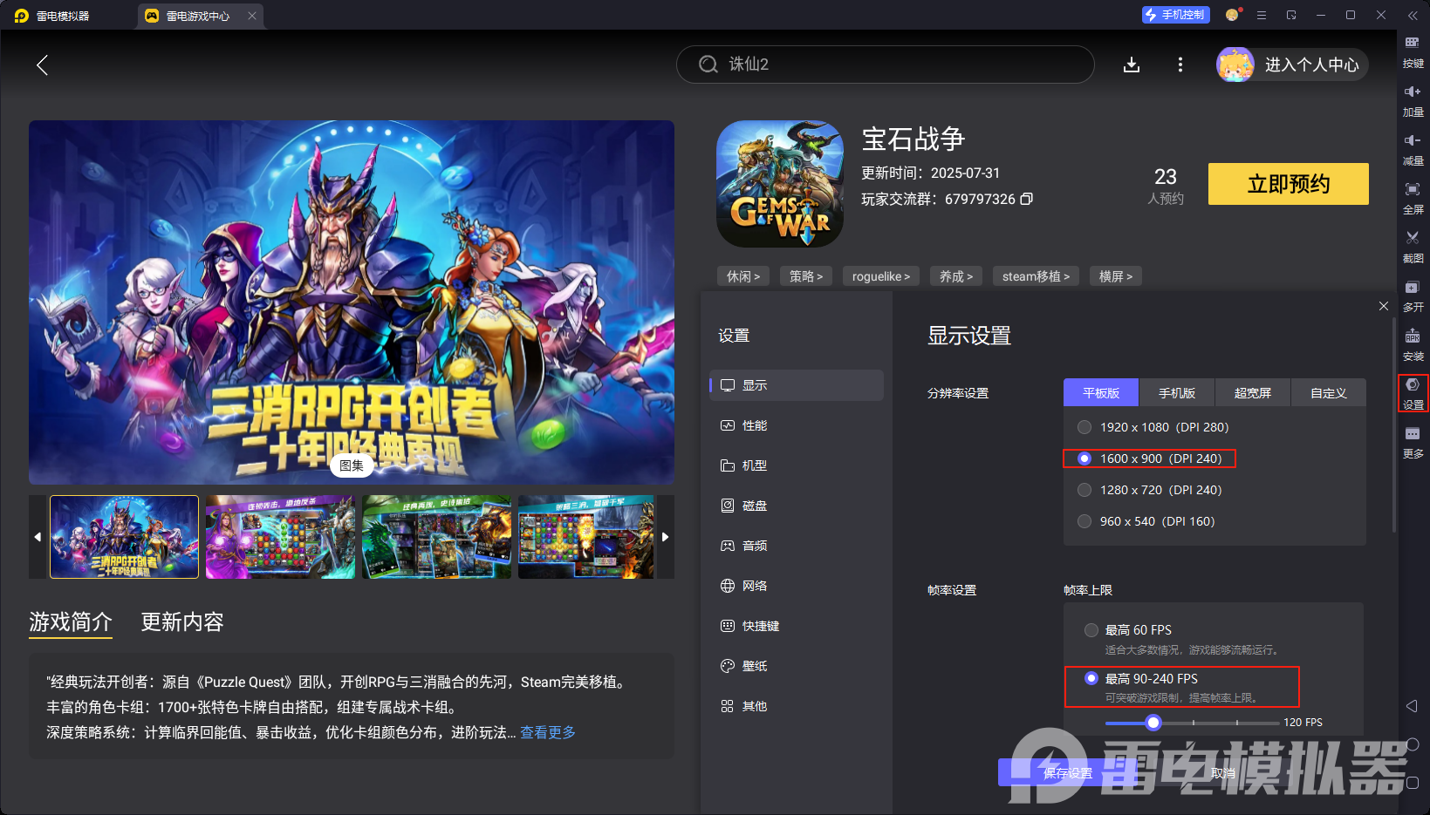Click the volume up (加量) sidebar icon

point(1413,100)
